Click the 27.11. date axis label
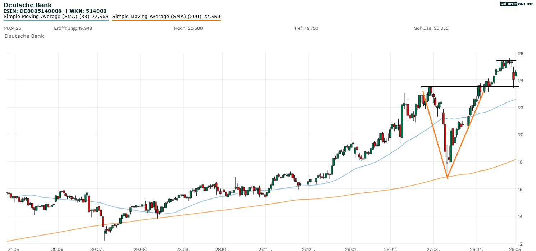 265,249
